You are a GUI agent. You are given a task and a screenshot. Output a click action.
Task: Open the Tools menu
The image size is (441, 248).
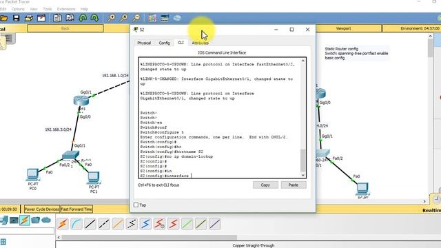coord(47,9)
